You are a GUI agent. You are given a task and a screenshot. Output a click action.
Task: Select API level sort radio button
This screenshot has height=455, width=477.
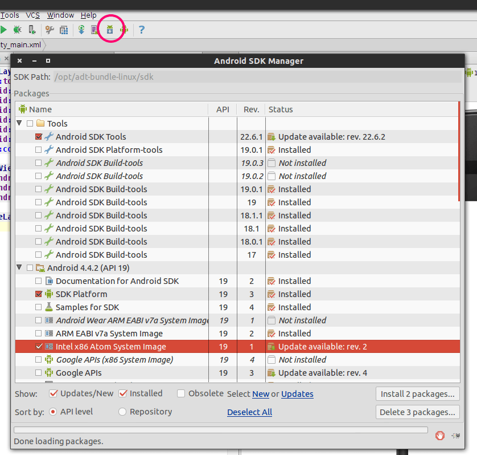click(x=53, y=412)
